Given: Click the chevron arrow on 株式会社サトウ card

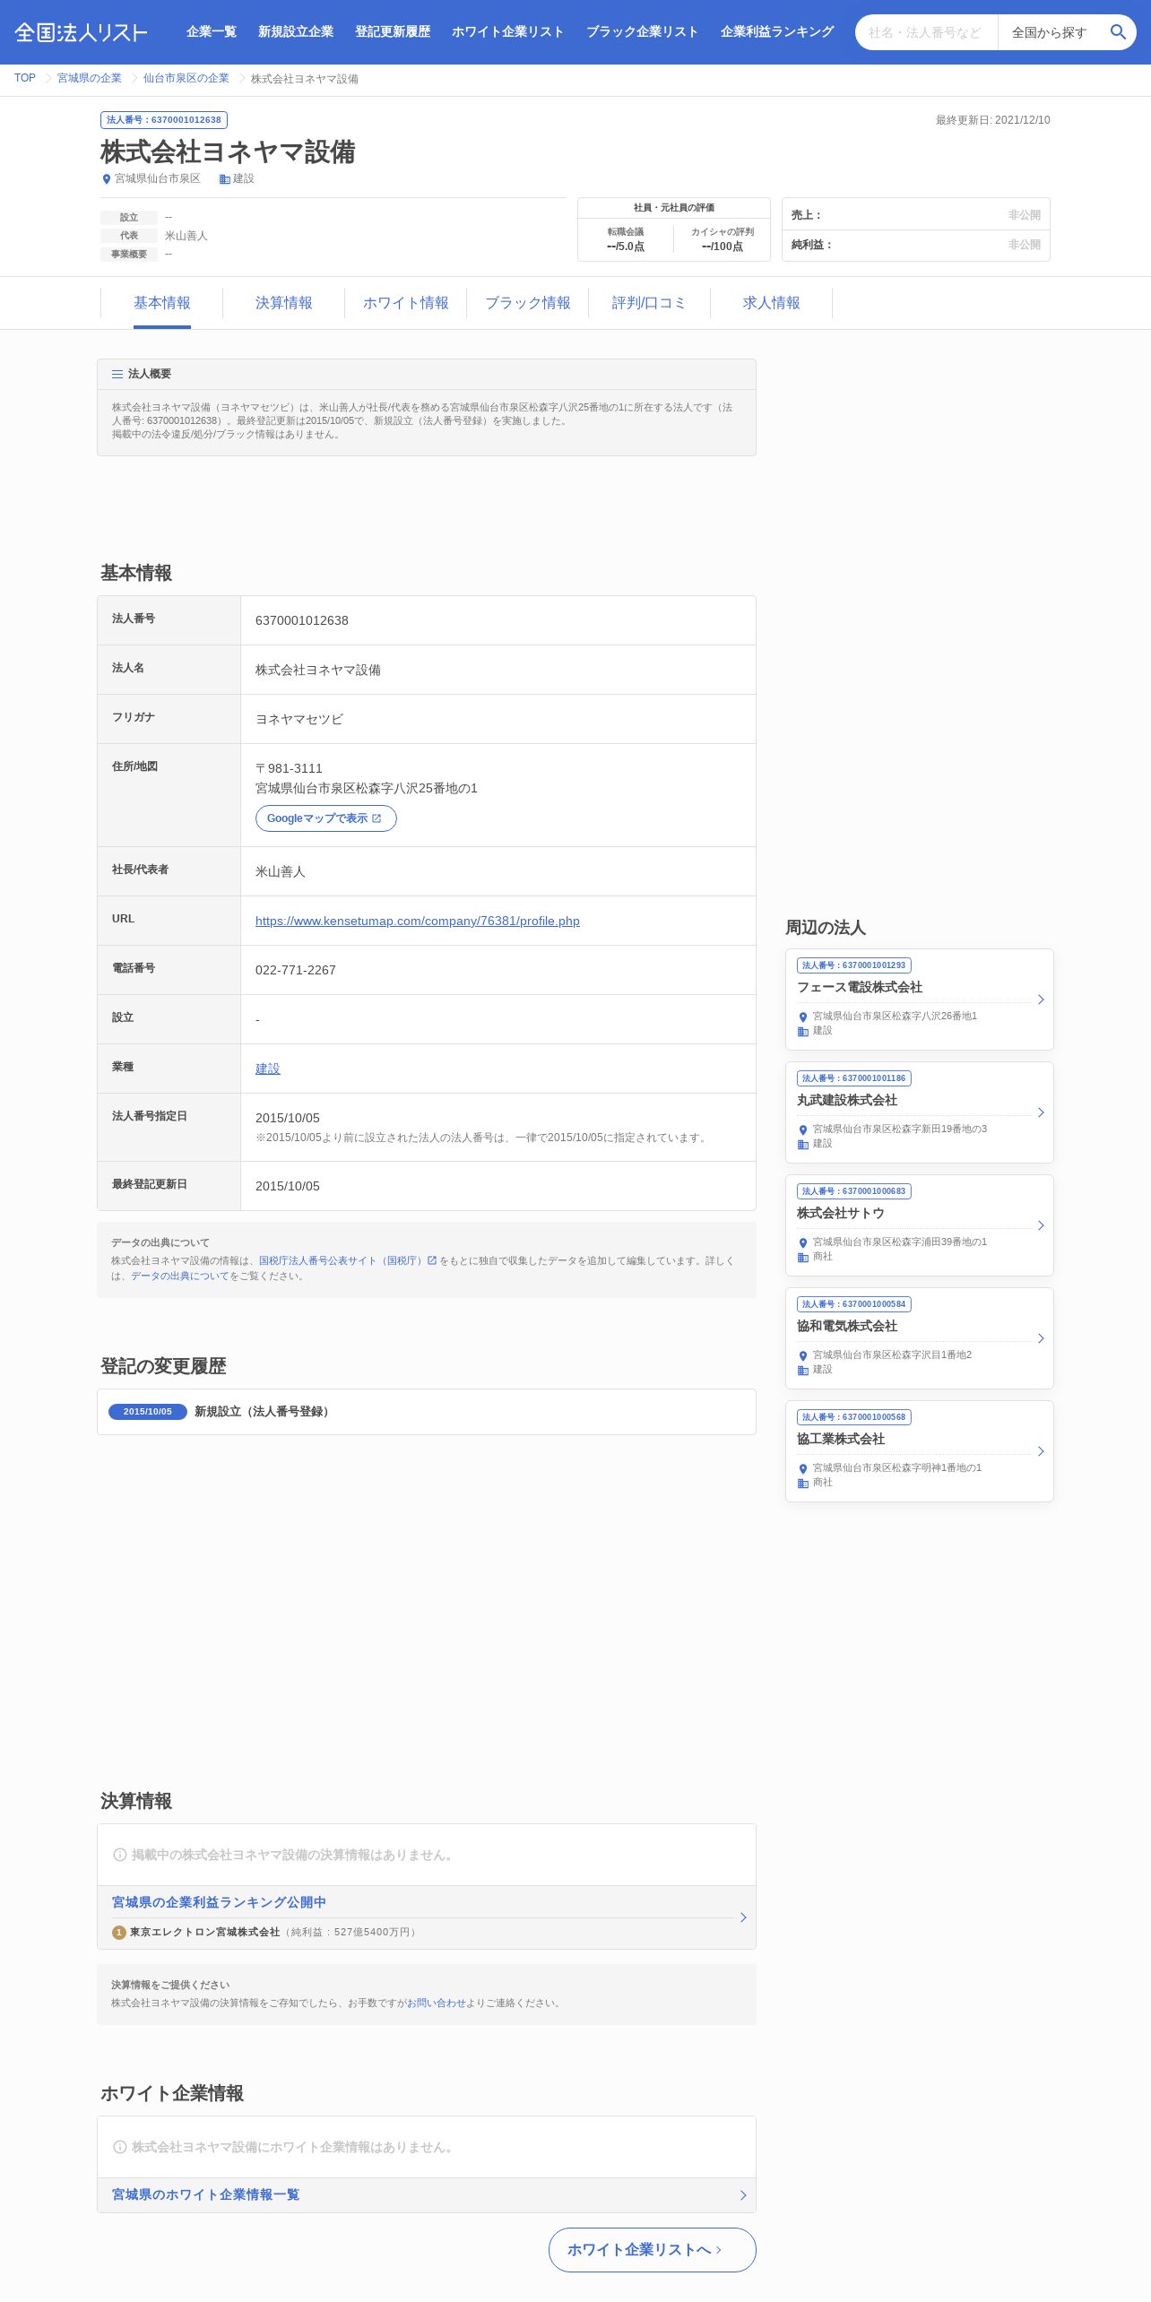Looking at the screenshot, I should [1041, 1225].
